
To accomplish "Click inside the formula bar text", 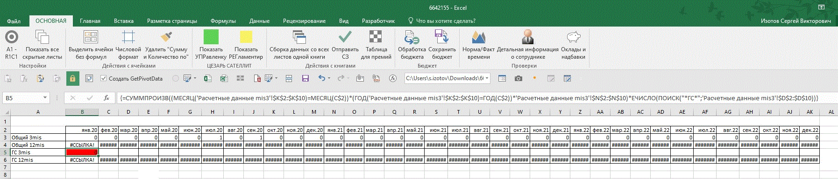I will point(469,98).
